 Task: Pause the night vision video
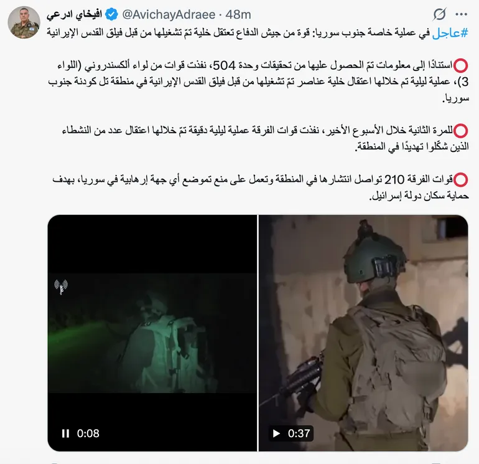[65, 433]
